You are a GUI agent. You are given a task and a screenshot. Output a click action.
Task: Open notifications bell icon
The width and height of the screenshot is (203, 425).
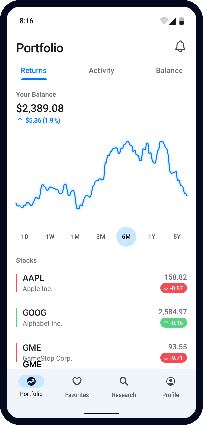coord(180,47)
